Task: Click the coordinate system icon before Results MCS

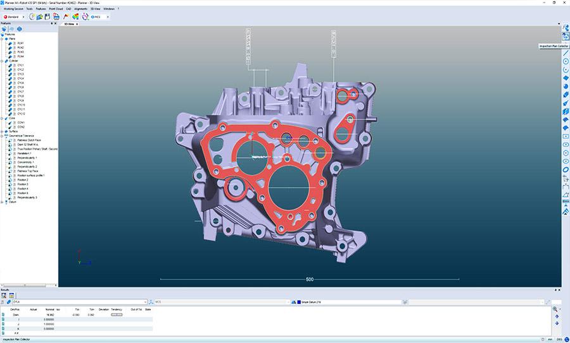Action: tap(151, 302)
